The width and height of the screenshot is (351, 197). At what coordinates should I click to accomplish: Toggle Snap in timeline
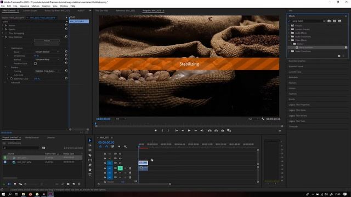106,147
